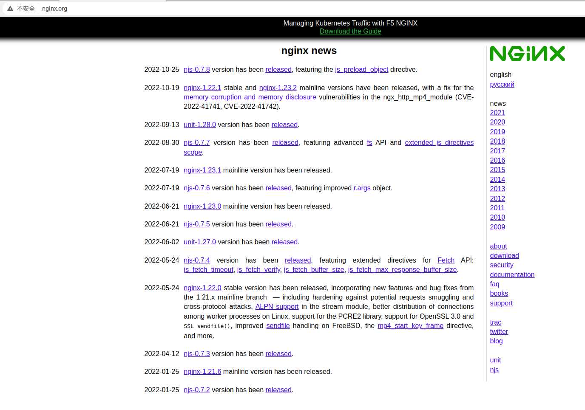
Task: Open the 2015 news archive
Action: click(497, 170)
